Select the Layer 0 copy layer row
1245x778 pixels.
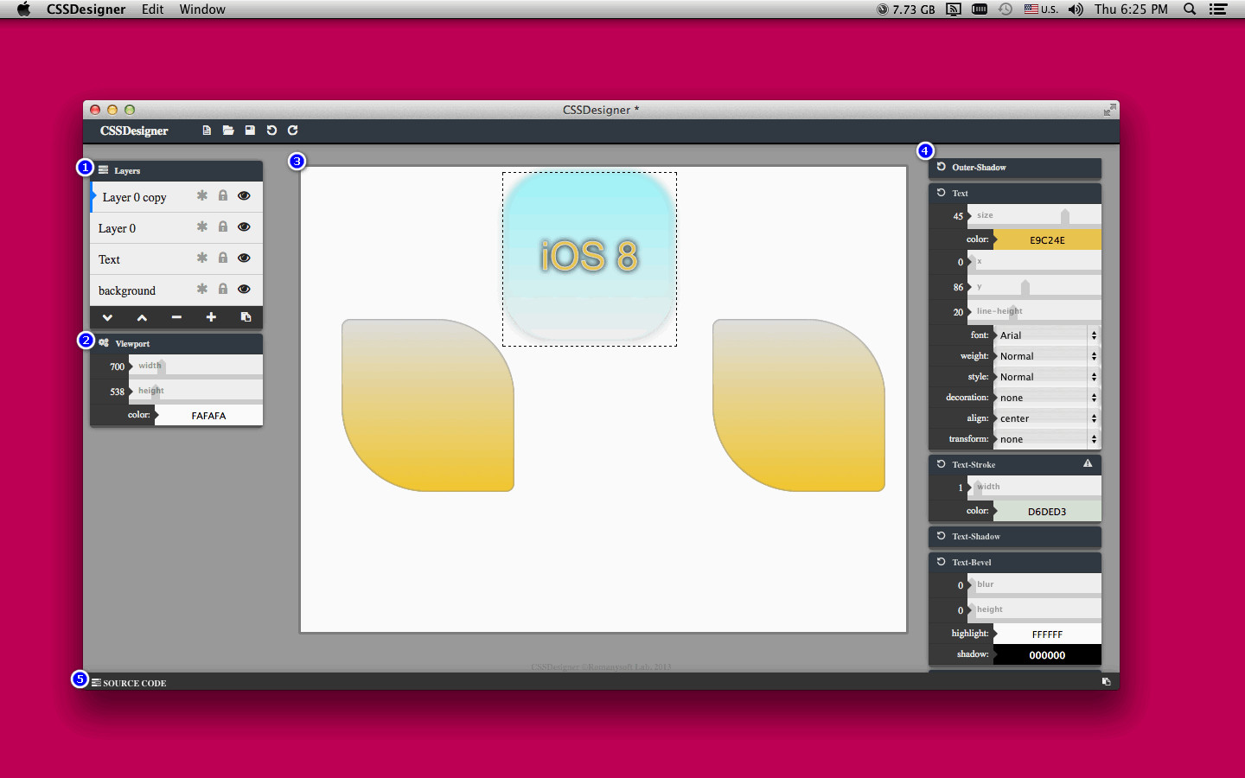(176, 197)
